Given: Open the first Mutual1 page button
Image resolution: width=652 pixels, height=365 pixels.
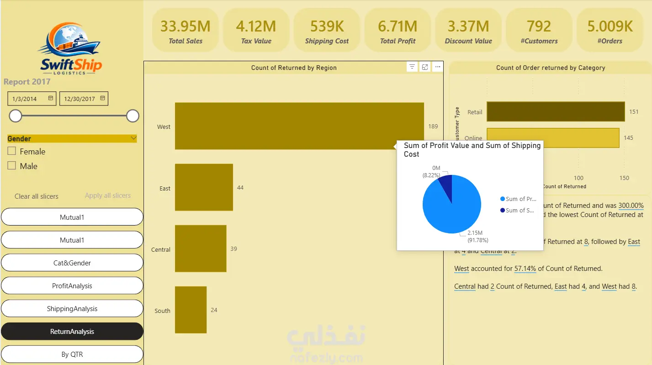Looking at the screenshot, I should coord(72,217).
